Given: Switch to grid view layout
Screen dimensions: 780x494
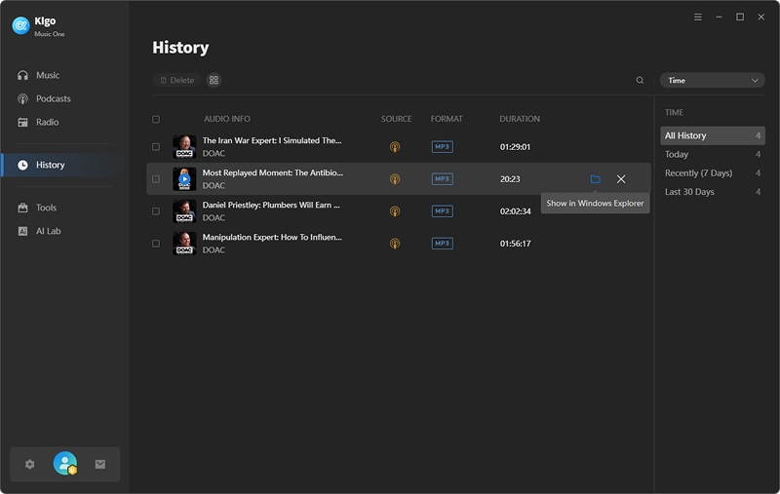Looking at the screenshot, I should click(214, 80).
